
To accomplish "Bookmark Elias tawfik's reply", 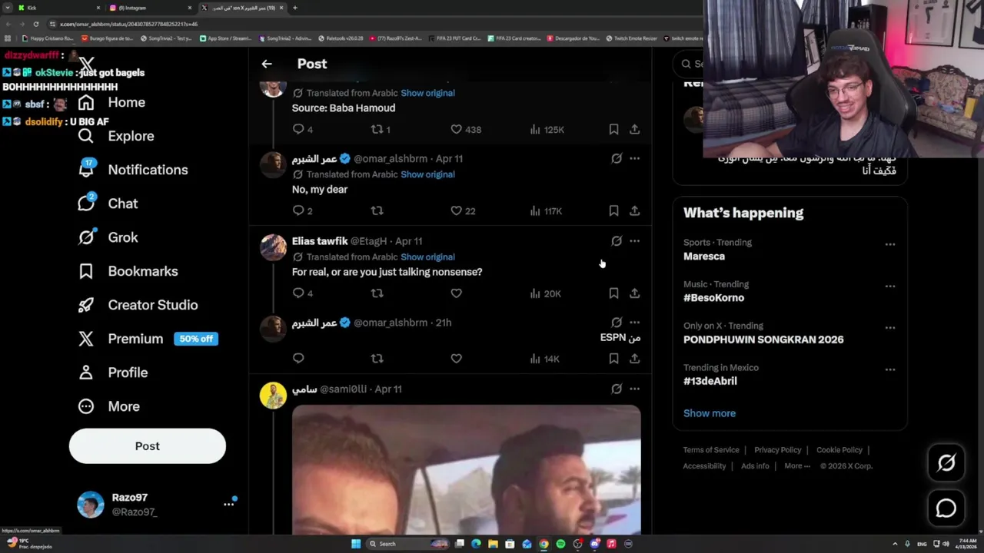I will point(613,293).
